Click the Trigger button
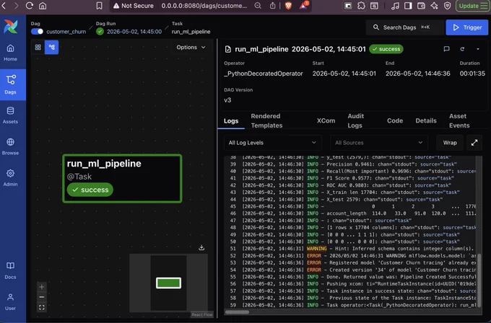Screen dimensions: 491x323 467,27
